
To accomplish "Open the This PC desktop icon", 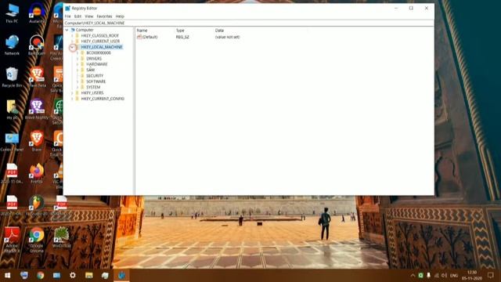I will pyautogui.click(x=12, y=13).
